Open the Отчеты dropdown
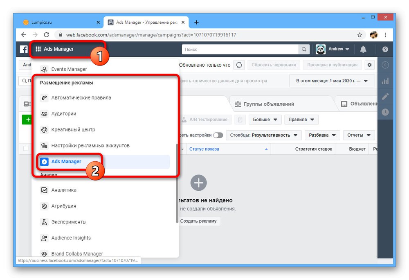The height and width of the screenshot is (280, 409). (359, 135)
